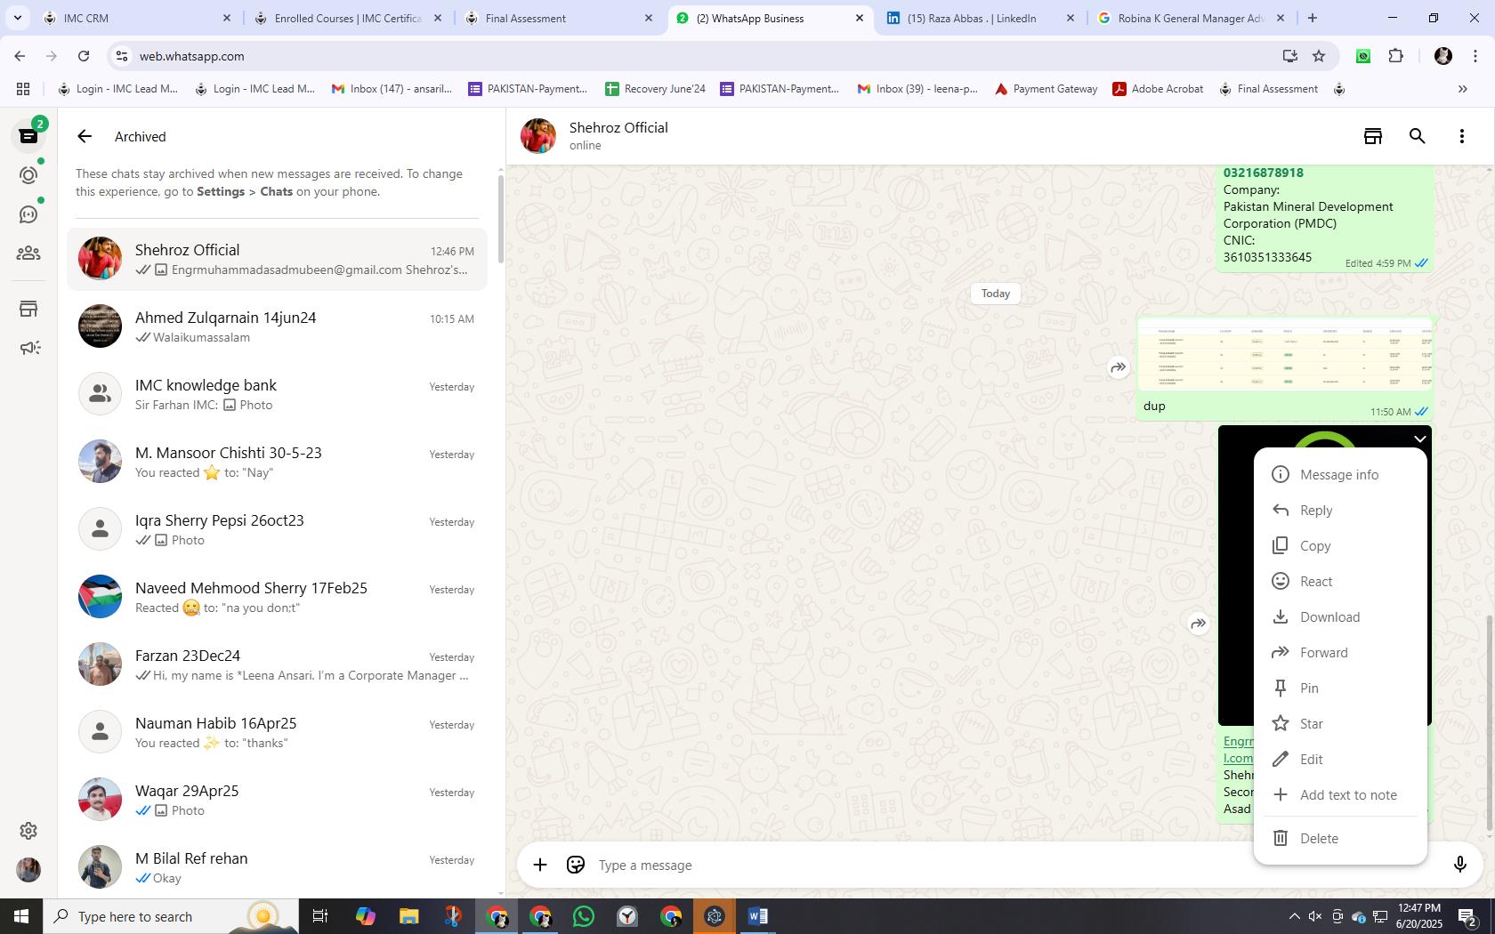Switch to the Final Assessment browser tab
1495x934 pixels.
pos(559,18)
